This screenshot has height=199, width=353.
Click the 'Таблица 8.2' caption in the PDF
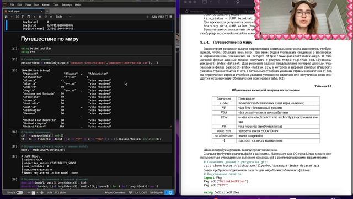point(323,86)
